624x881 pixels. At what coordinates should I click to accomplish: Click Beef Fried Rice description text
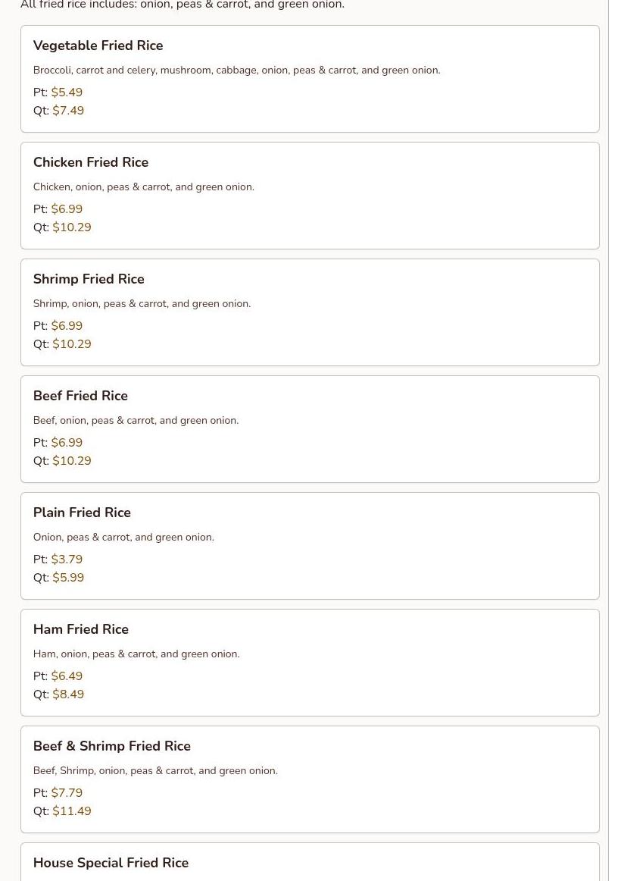click(x=136, y=421)
